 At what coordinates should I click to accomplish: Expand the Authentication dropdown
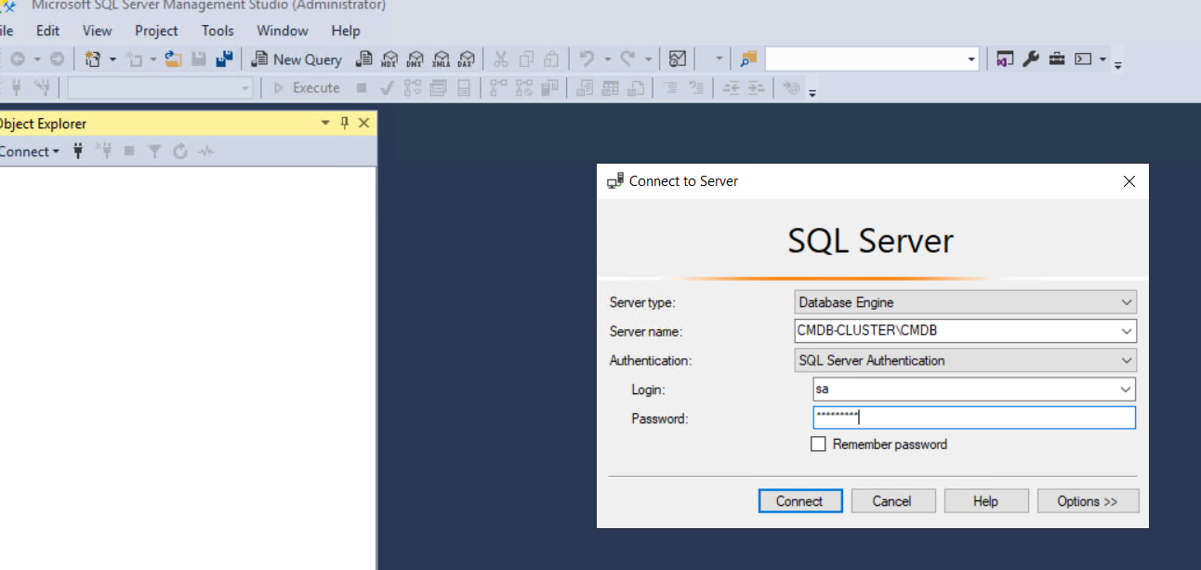(x=1127, y=360)
